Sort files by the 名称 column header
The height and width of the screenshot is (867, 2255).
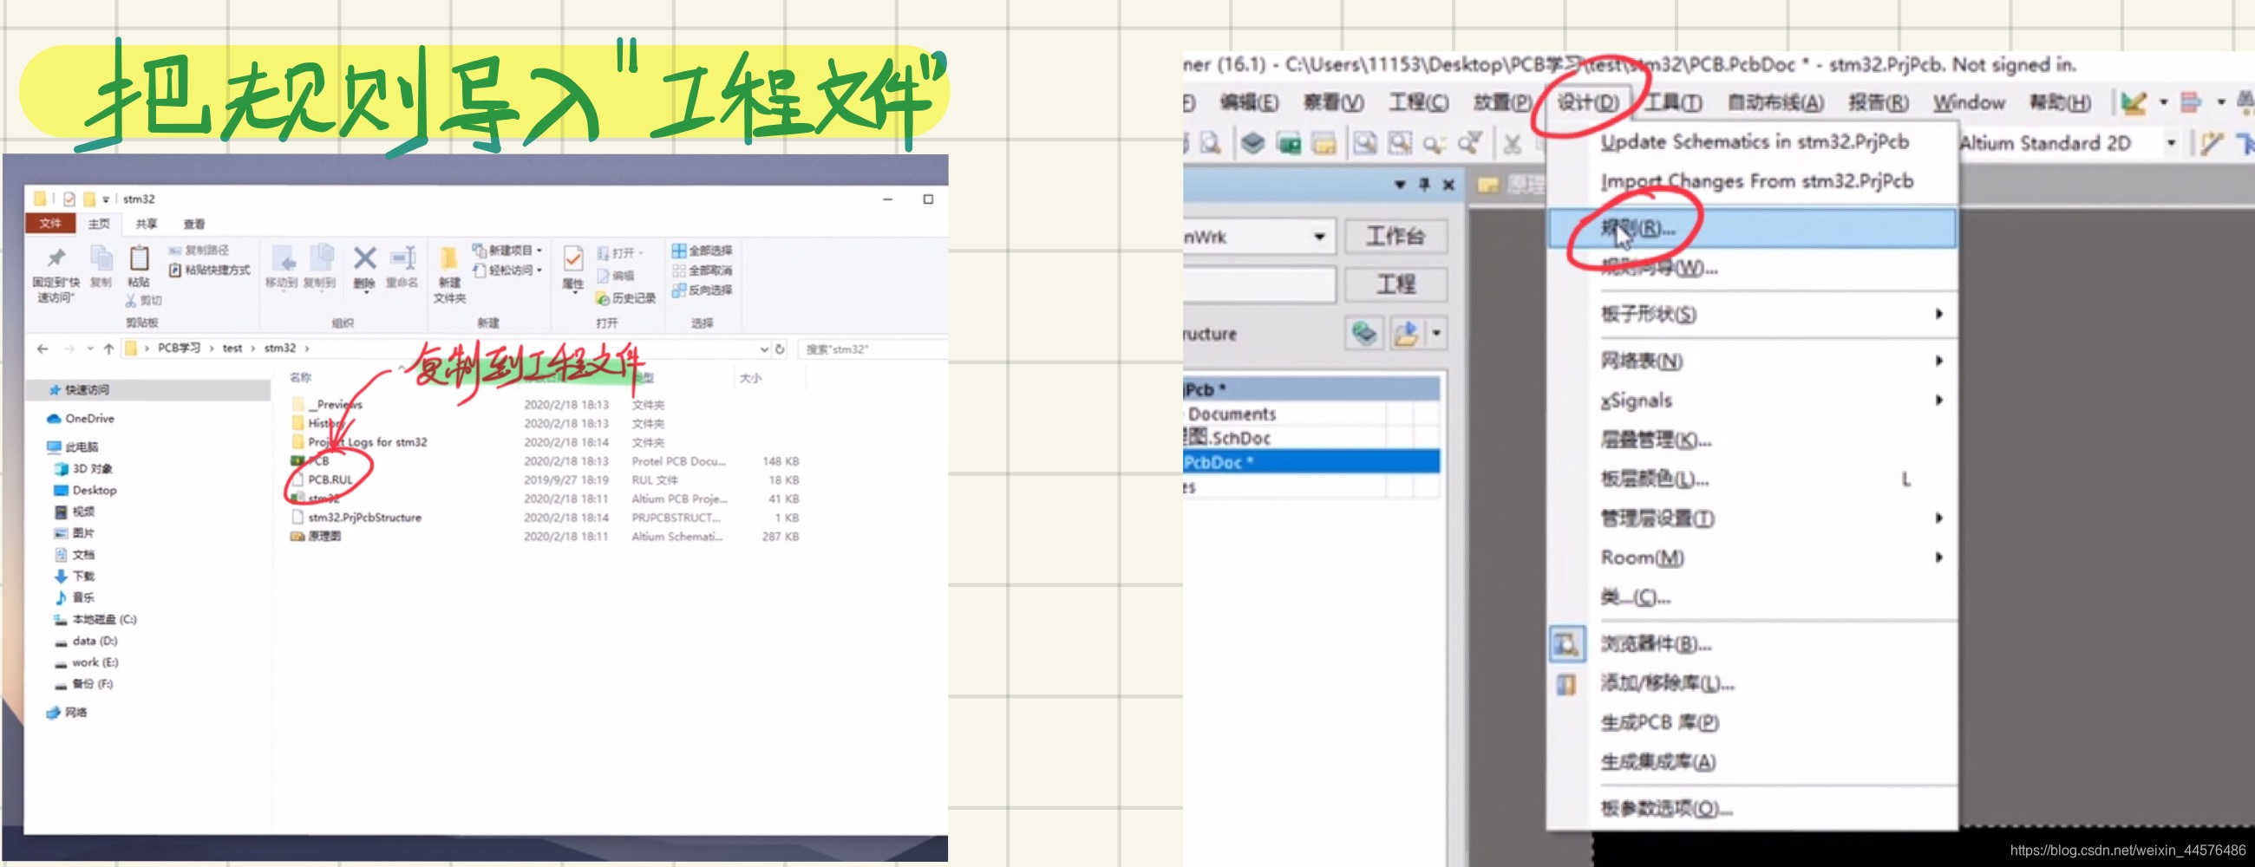300,377
